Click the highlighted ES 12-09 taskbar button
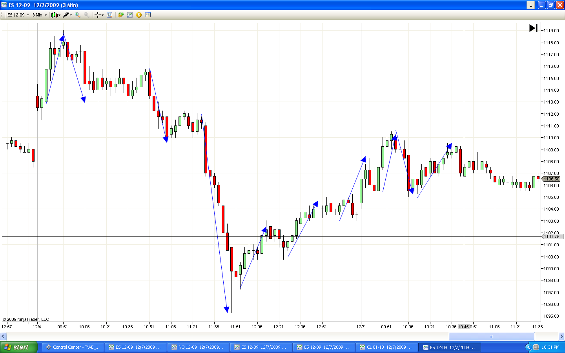 449,347
